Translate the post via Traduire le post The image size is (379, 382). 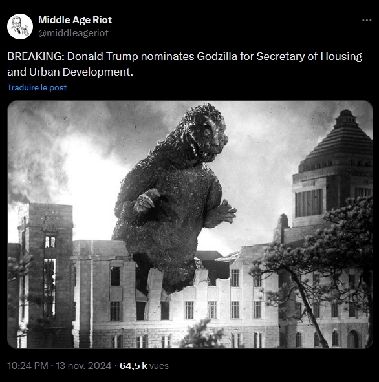coord(37,88)
